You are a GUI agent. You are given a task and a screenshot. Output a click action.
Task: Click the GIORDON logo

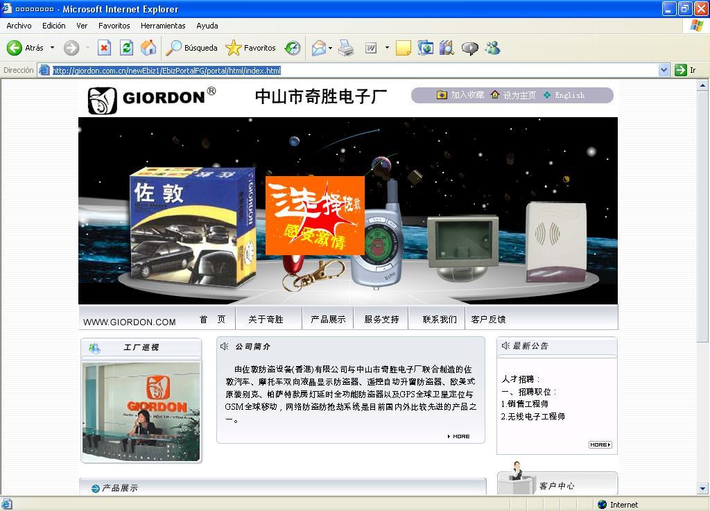152,100
